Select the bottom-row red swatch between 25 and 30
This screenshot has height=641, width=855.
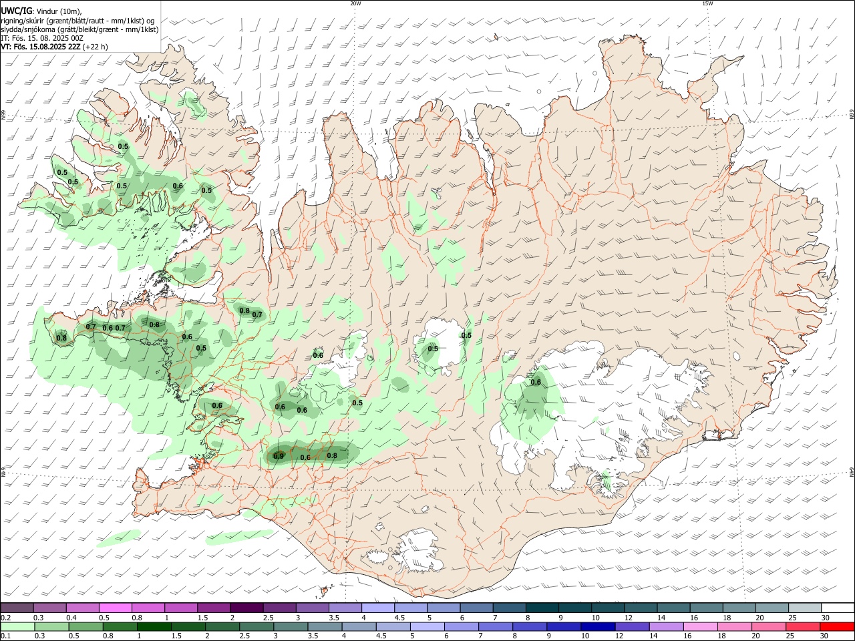point(804,627)
